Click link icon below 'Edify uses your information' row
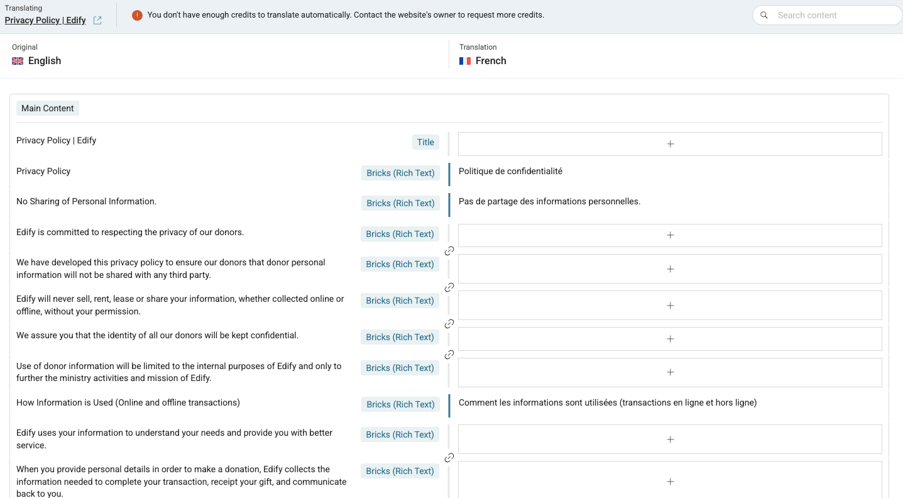 tap(449, 458)
